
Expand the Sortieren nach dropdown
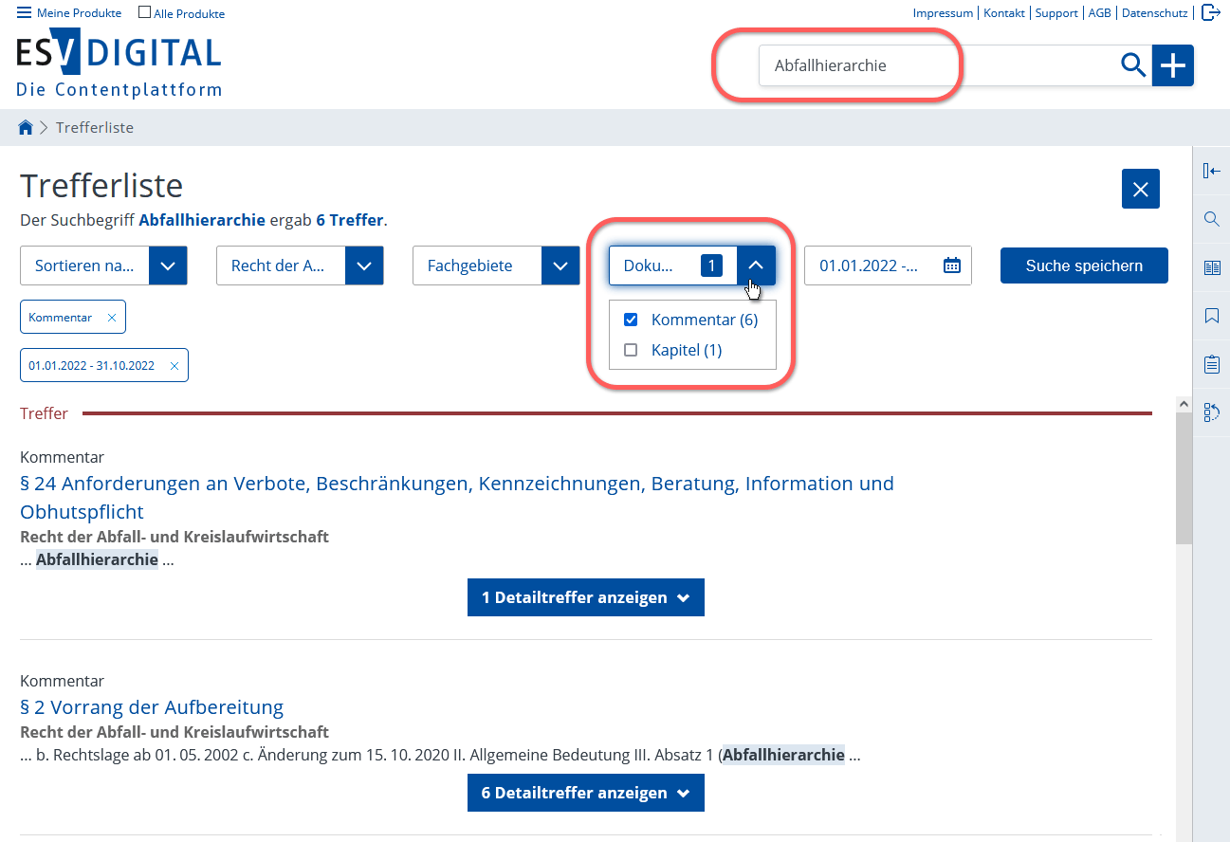168,265
